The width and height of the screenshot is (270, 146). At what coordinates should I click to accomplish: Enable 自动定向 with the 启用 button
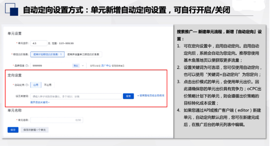pos(36,85)
